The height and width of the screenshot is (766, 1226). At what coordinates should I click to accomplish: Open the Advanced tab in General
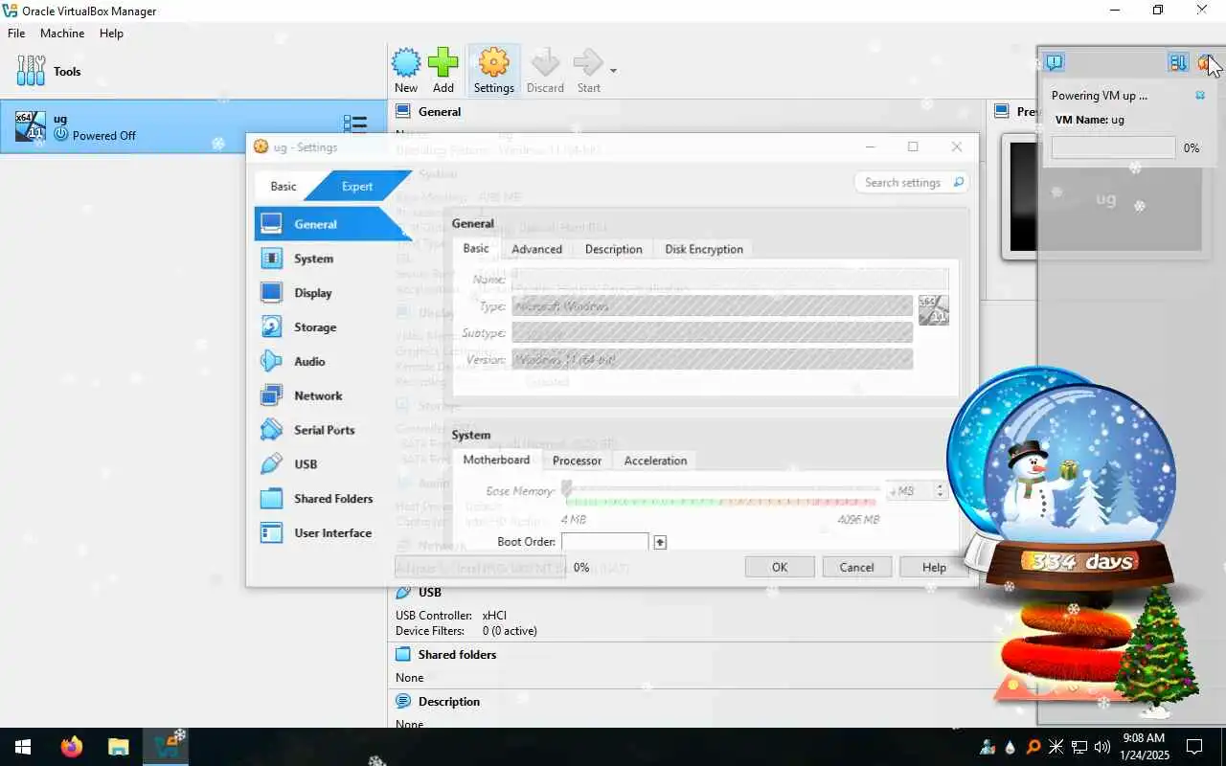coord(536,249)
